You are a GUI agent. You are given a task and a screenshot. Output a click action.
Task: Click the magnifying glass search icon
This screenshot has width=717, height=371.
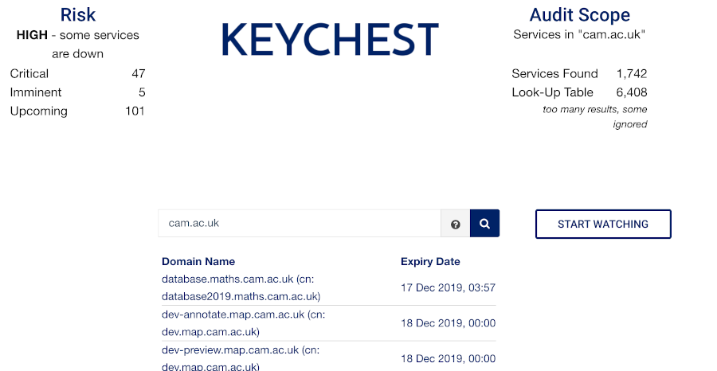(x=484, y=224)
